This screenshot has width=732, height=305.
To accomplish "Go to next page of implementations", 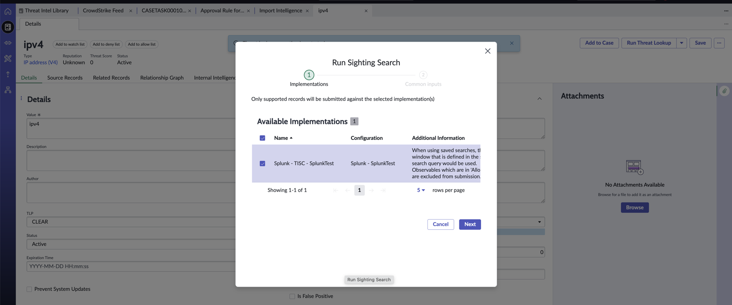I will [371, 190].
